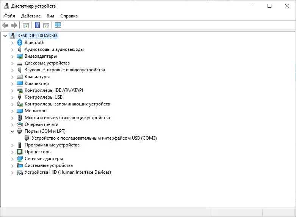The width and height of the screenshot is (296, 217).
Task: Click the Порты (COM и LPT) port icon
Action: coord(19,131)
